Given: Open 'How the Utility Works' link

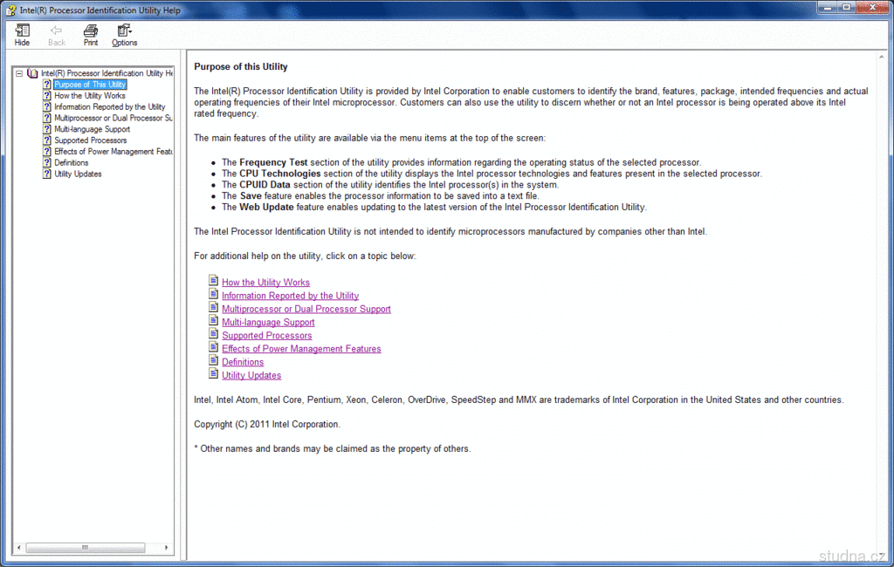Looking at the screenshot, I should click(x=265, y=282).
